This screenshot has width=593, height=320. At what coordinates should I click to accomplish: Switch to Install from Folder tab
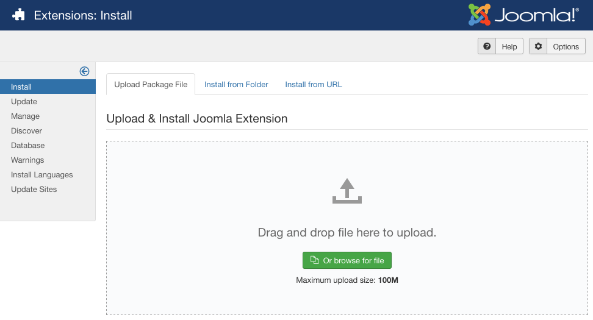pyautogui.click(x=236, y=84)
